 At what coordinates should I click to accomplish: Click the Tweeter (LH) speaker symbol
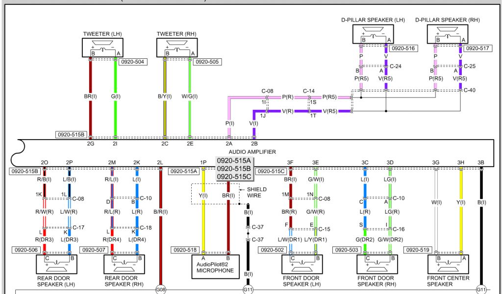(102, 48)
